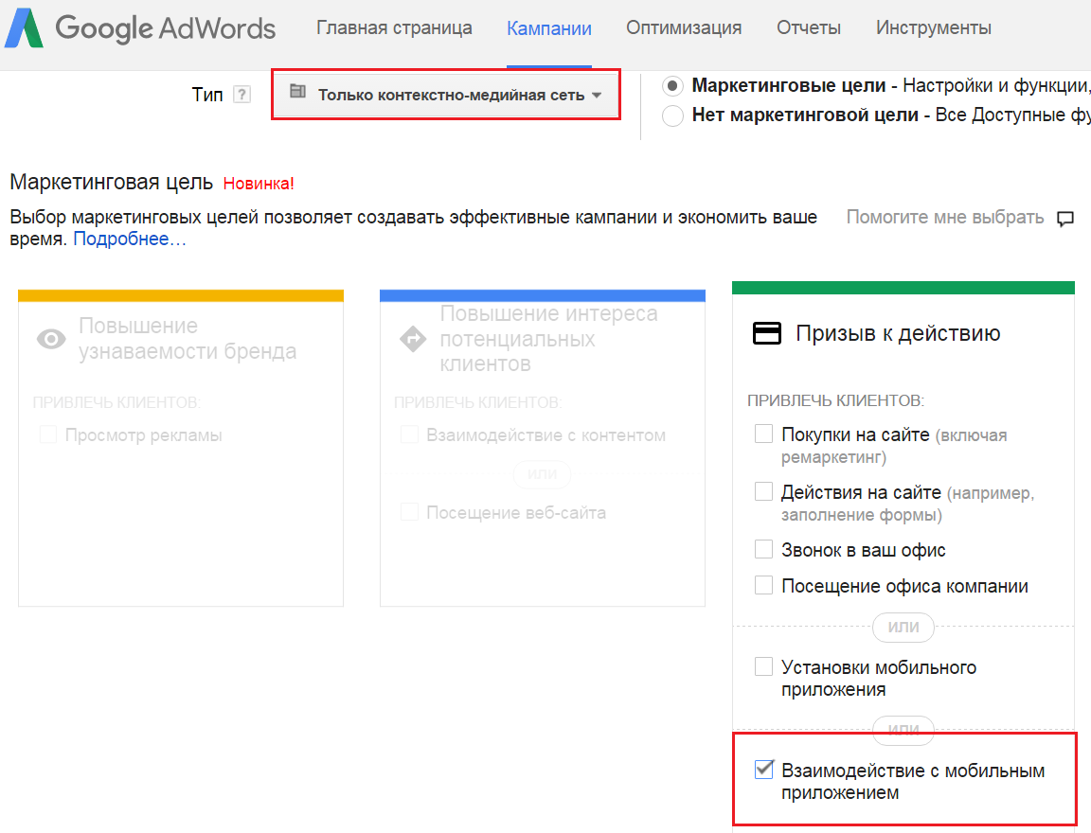
Task: Tick the Звонок в ваш офис checkbox
Action: point(763,549)
